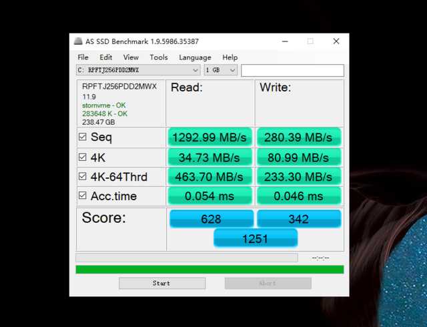Click the read score 628
The width and height of the screenshot is (427, 327).
pos(211,218)
